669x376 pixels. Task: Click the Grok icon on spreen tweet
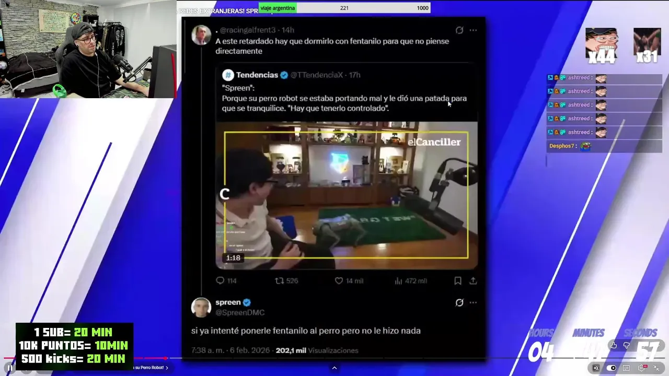tap(459, 302)
